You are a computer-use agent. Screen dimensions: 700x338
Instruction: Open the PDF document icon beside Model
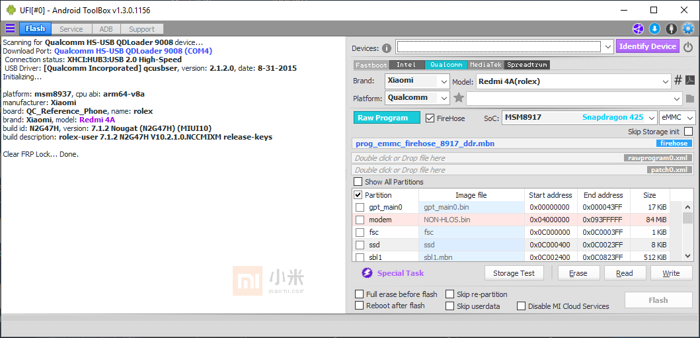[689, 81]
